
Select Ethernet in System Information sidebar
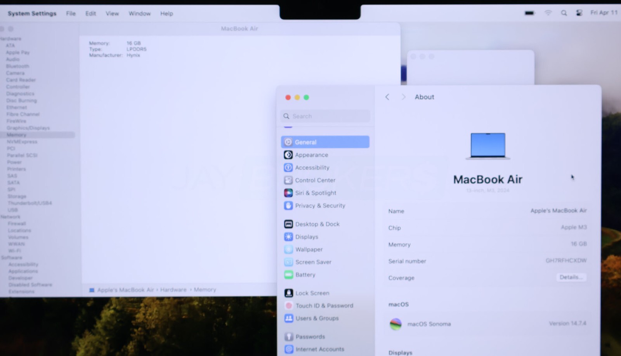pos(17,107)
